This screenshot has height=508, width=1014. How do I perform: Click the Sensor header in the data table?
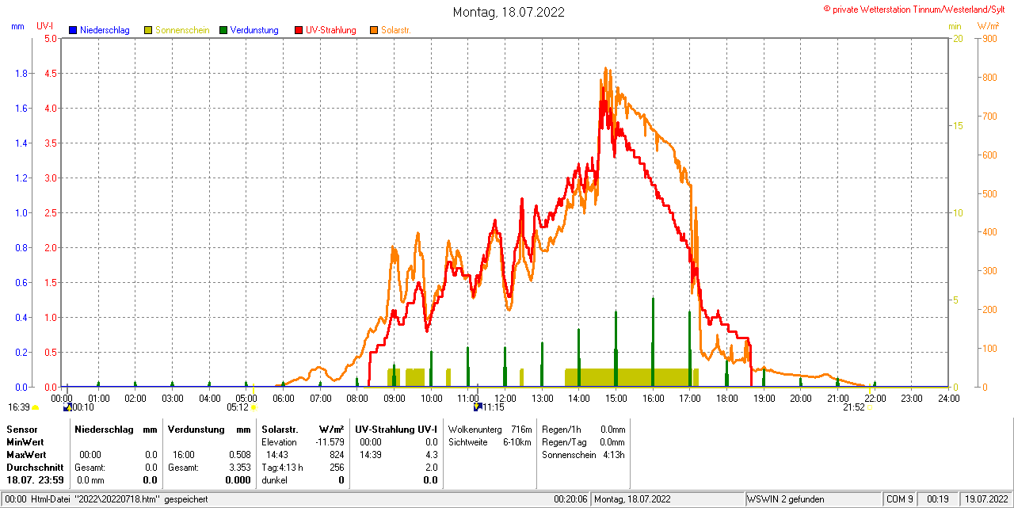[x=21, y=429]
